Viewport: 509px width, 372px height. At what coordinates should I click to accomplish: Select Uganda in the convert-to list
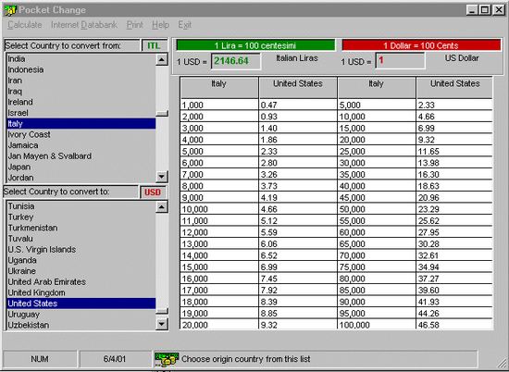pyautogui.click(x=81, y=260)
